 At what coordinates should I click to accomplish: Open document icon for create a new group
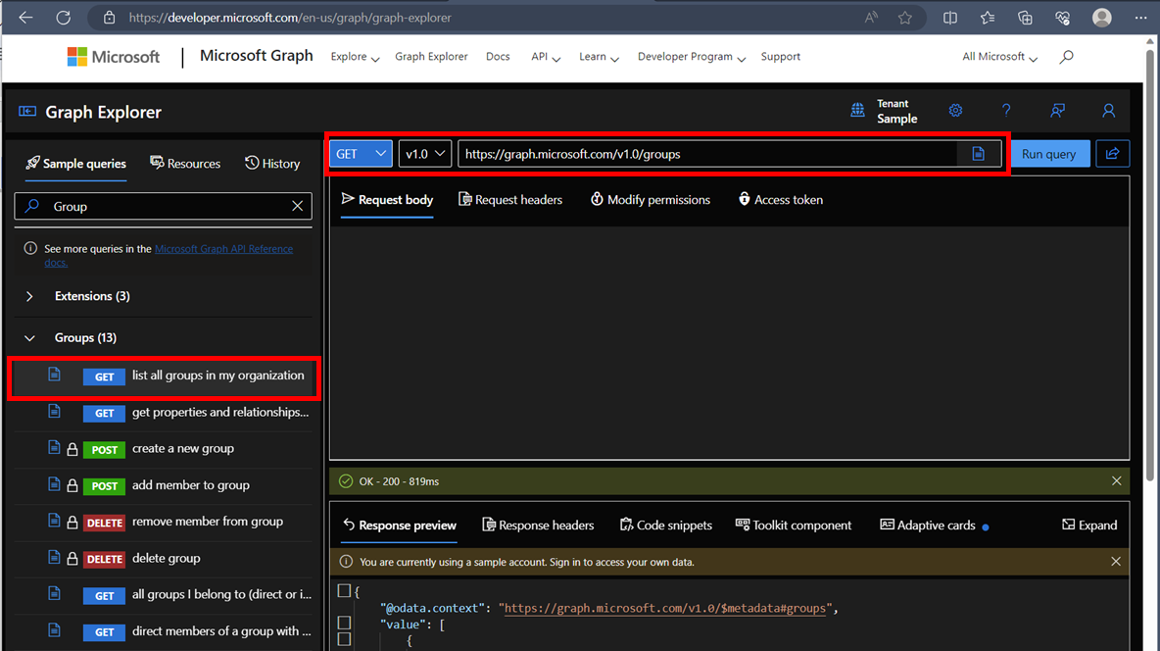point(54,447)
